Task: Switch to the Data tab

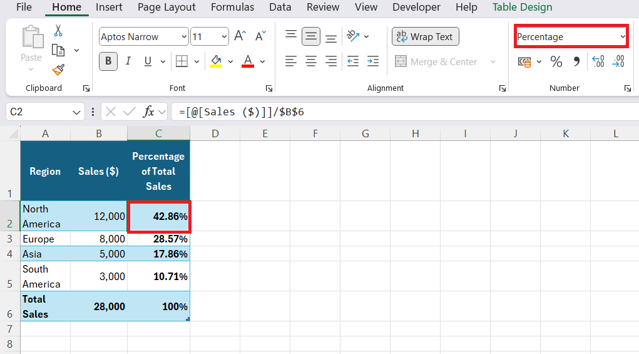Action: (x=280, y=7)
